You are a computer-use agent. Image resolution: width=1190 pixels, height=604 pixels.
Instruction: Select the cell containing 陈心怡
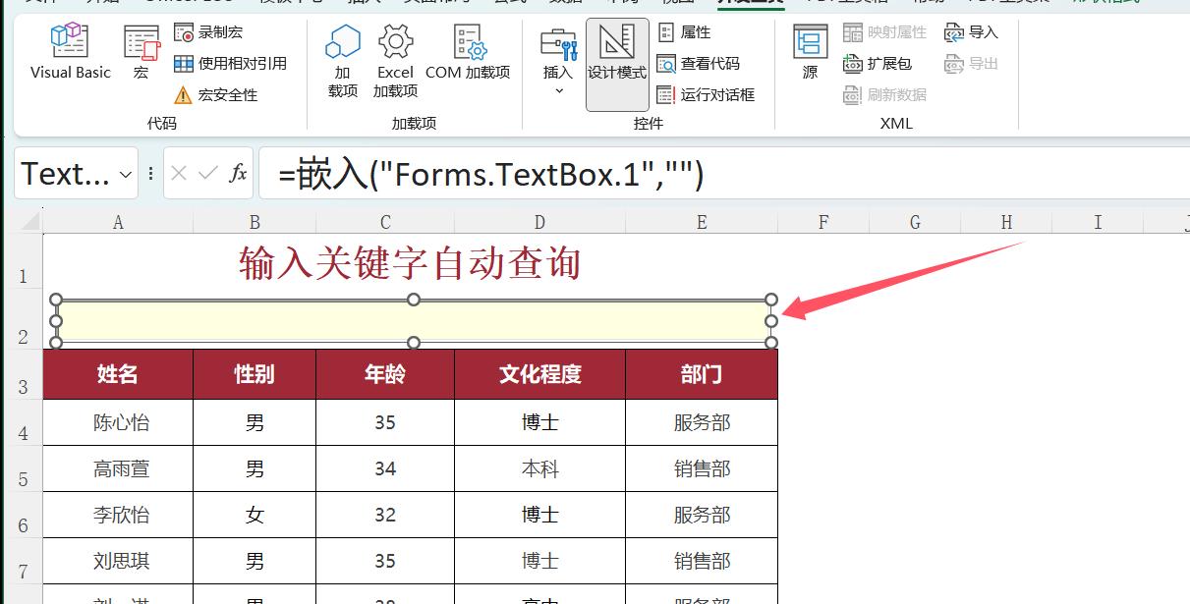pos(118,422)
